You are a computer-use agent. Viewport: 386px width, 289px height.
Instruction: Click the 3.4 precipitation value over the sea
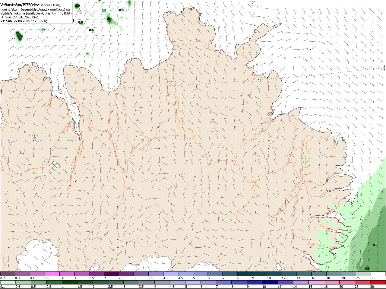point(20,36)
